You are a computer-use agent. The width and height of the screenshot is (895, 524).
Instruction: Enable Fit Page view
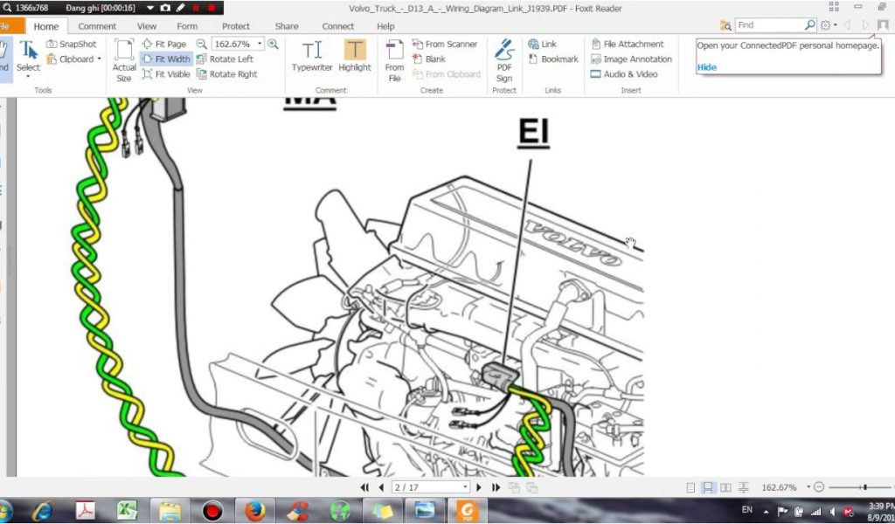(x=163, y=44)
